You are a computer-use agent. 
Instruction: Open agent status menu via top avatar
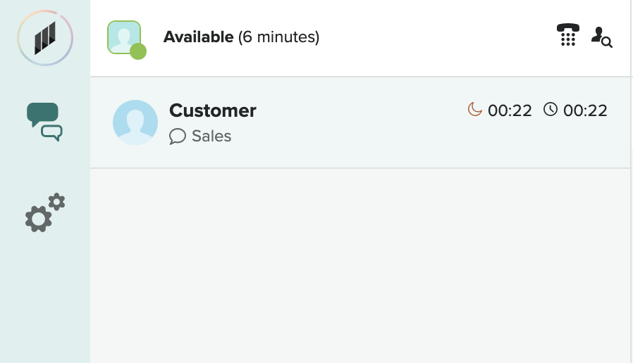click(x=123, y=35)
